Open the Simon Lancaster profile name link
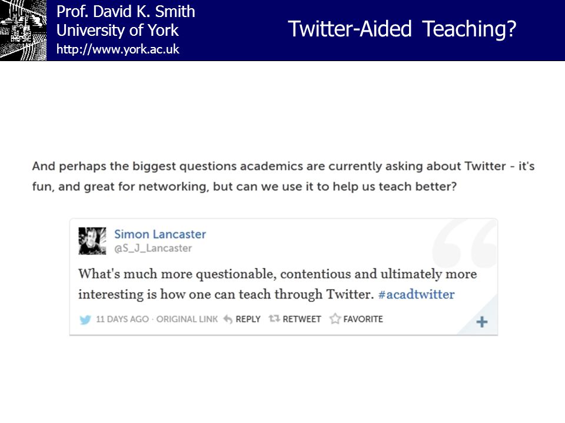The height and width of the screenshot is (423, 565). (160, 234)
